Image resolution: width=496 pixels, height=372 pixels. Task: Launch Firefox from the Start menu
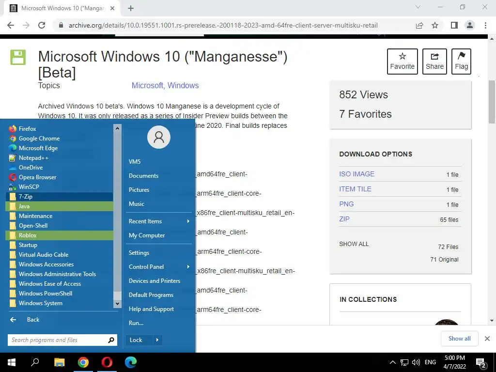pos(60,128)
